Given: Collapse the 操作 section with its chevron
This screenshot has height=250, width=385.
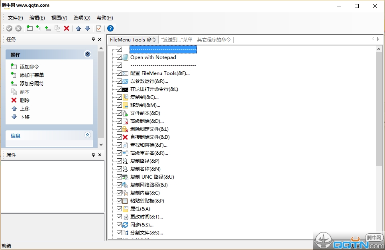Looking at the screenshot, I should pyautogui.click(x=88, y=54).
